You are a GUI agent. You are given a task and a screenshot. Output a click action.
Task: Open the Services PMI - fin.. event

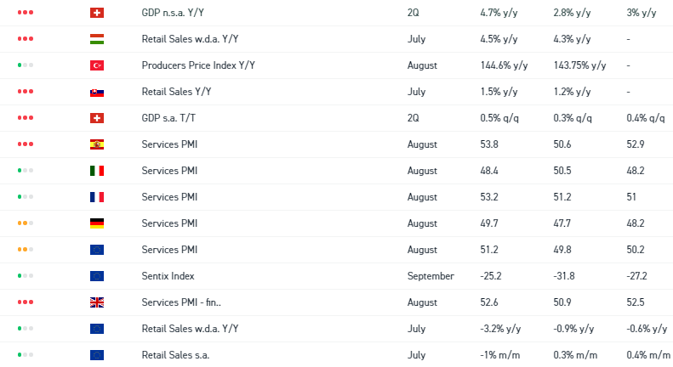[180, 302]
